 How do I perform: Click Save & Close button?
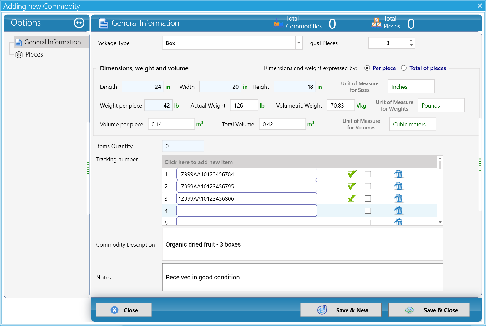[429, 310]
